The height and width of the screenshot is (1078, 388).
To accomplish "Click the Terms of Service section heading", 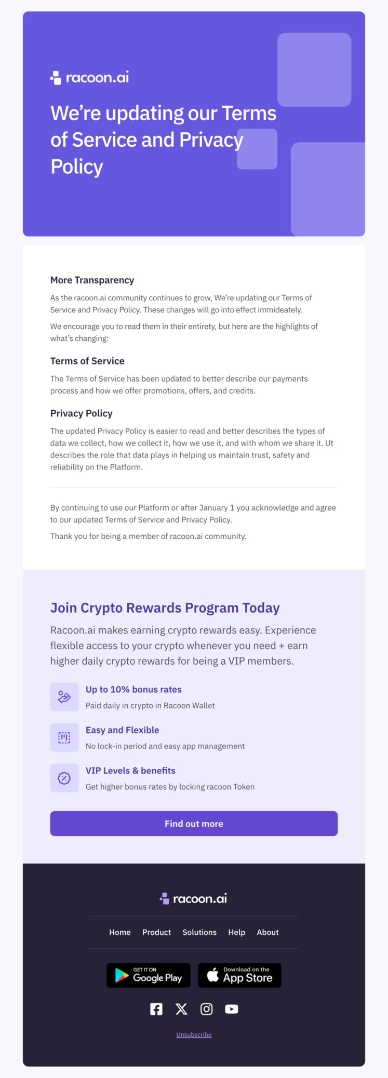I will [87, 361].
